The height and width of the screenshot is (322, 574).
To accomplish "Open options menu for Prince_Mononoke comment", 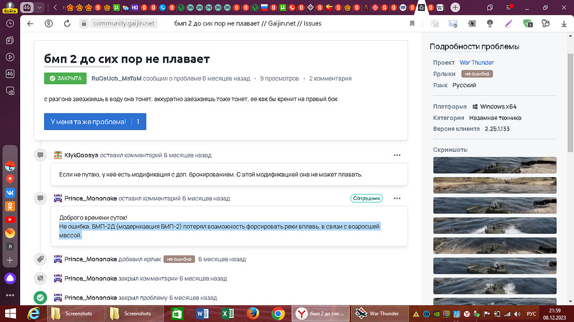I will pyautogui.click(x=397, y=198).
